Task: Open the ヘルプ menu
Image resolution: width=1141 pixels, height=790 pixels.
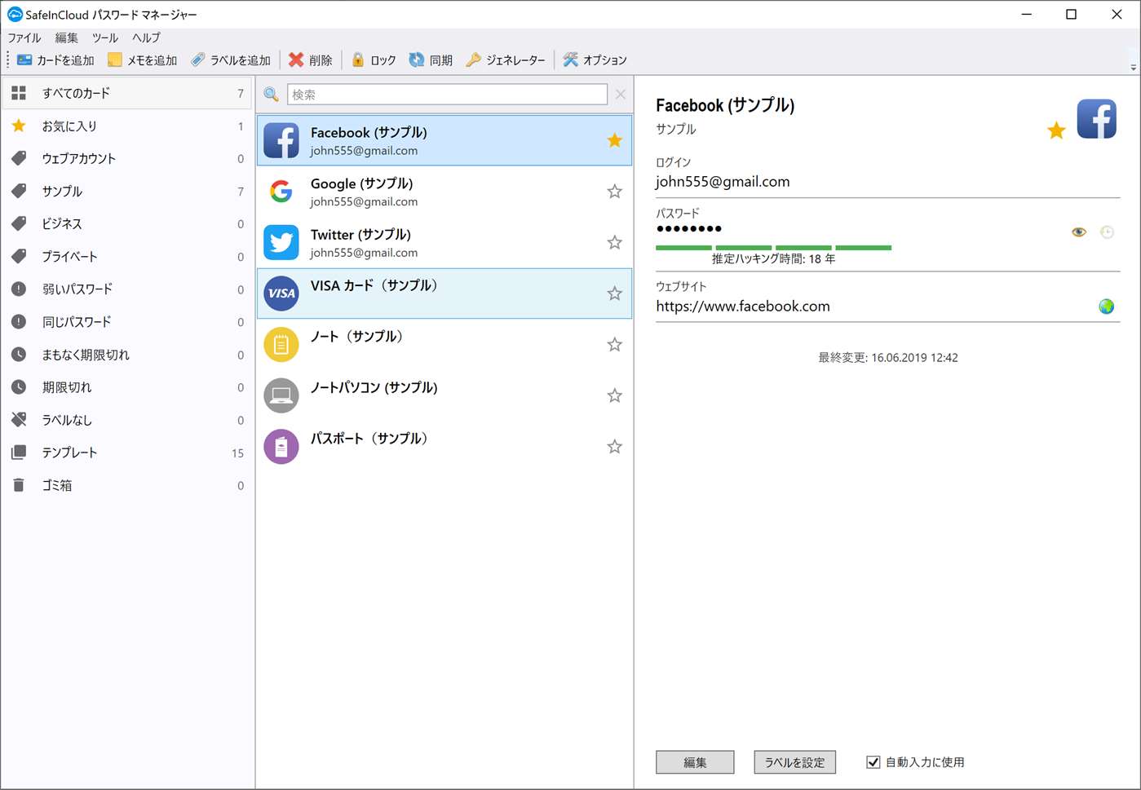Action: click(x=147, y=38)
